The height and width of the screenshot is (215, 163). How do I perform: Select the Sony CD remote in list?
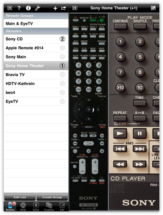[x=36, y=39]
